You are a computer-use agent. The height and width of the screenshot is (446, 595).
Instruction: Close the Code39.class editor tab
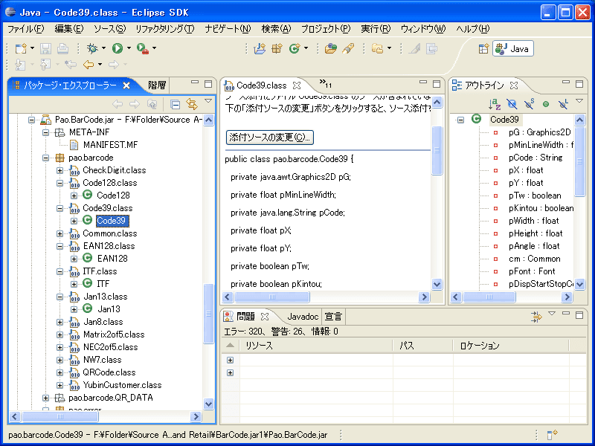[297, 85]
